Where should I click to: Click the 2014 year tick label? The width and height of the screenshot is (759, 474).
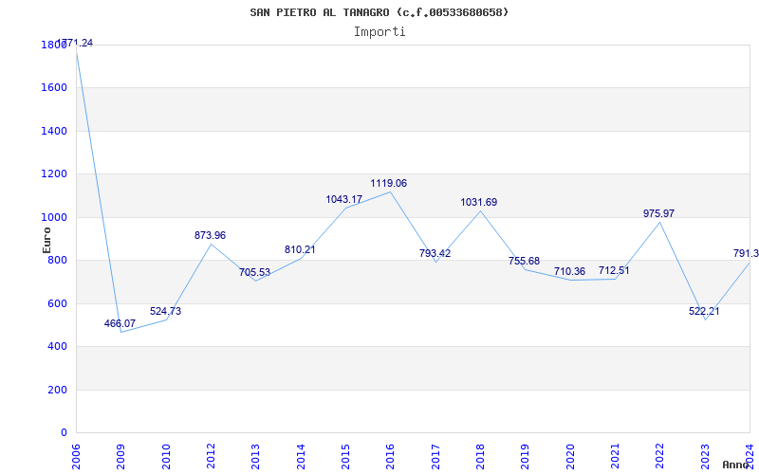pos(301,457)
